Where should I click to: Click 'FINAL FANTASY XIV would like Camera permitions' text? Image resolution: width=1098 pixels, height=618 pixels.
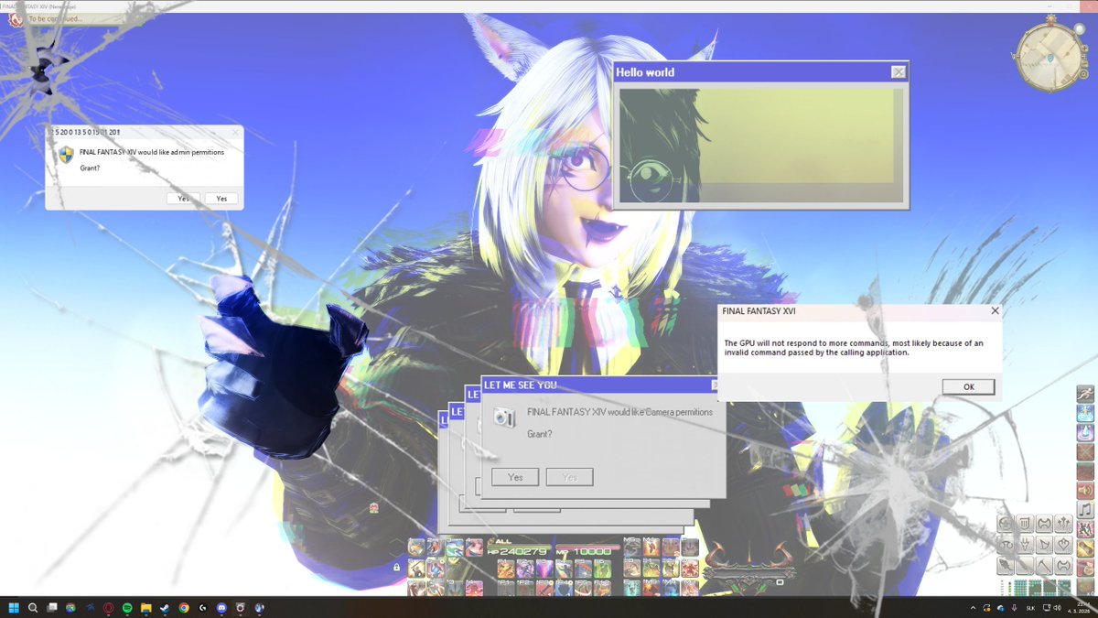click(619, 412)
